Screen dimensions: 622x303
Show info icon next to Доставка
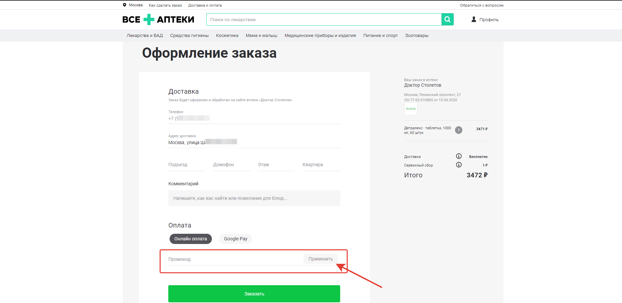click(x=459, y=156)
